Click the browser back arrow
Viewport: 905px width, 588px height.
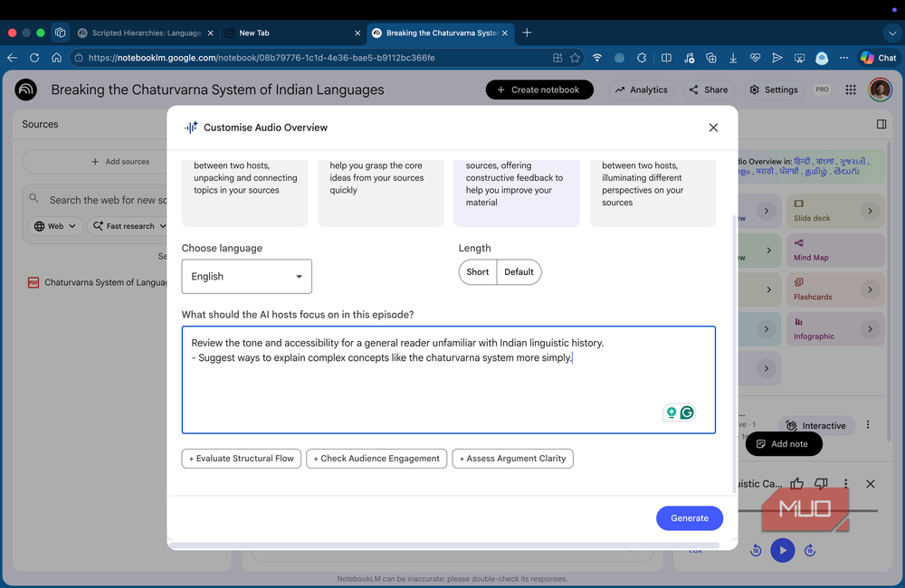point(12,58)
